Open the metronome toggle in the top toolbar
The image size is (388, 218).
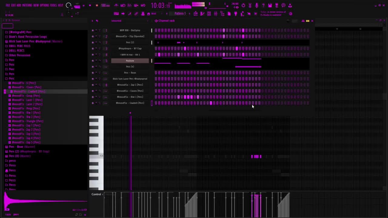coord(116,5)
